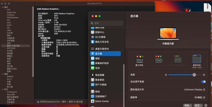Open 互联网帐户 @ icon

(x=93, y=96)
